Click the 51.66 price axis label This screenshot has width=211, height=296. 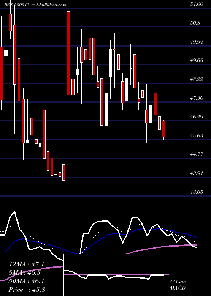[x=197, y=4]
